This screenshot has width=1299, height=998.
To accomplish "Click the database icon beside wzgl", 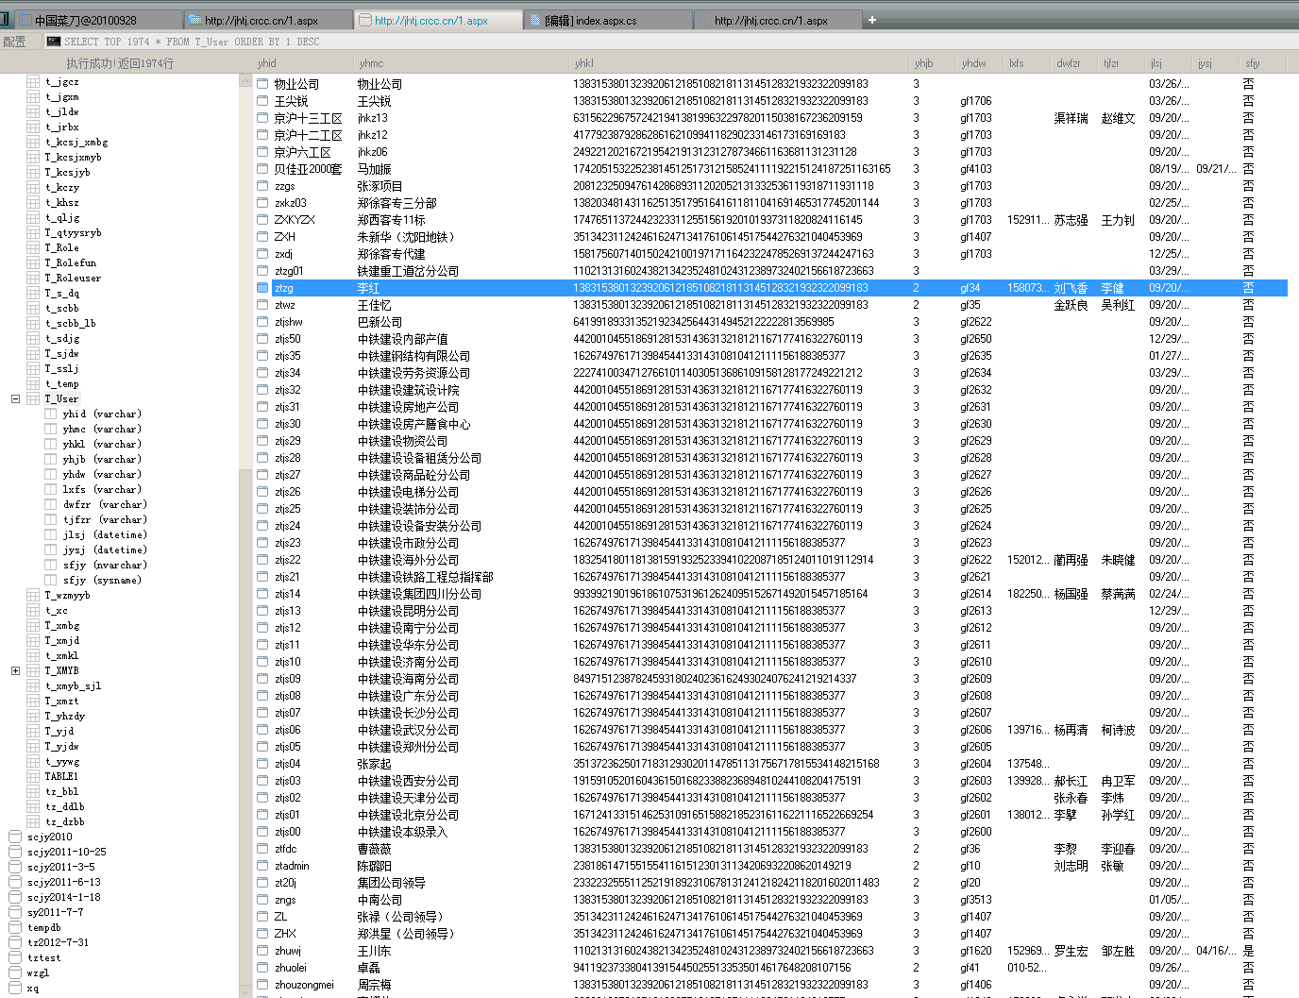I will point(15,973).
